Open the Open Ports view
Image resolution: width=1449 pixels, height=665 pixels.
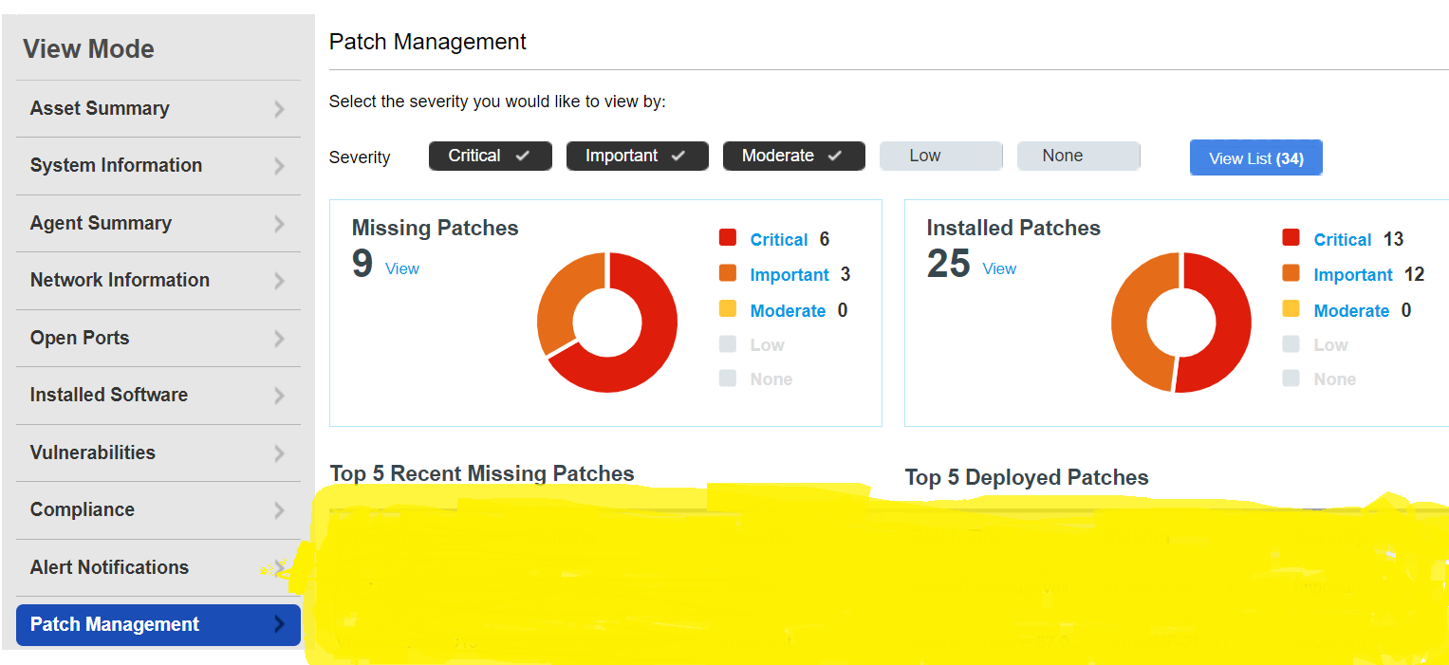point(158,339)
